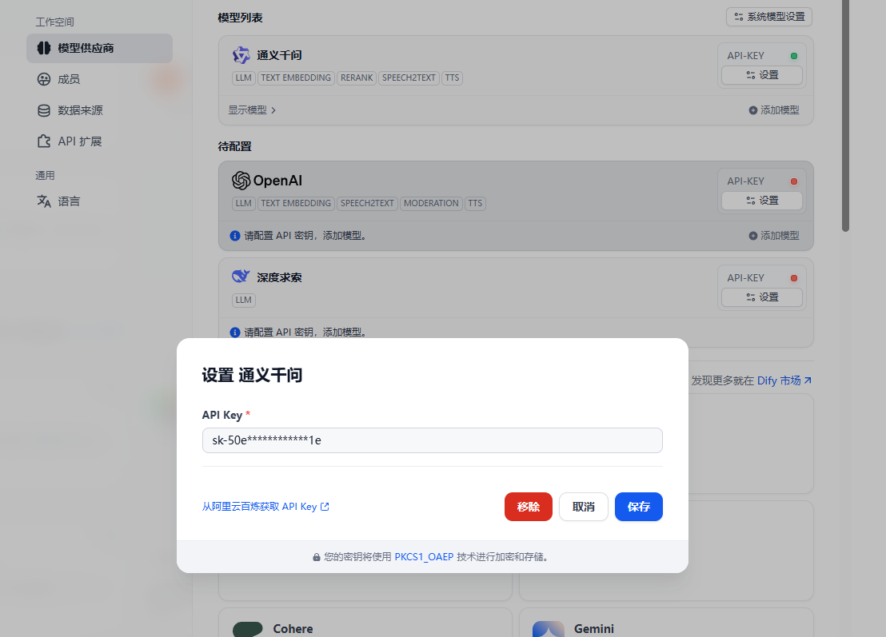Click the red status dot for OpenAI
This screenshot has width=886, height=637.
click(x=794, y=181)
